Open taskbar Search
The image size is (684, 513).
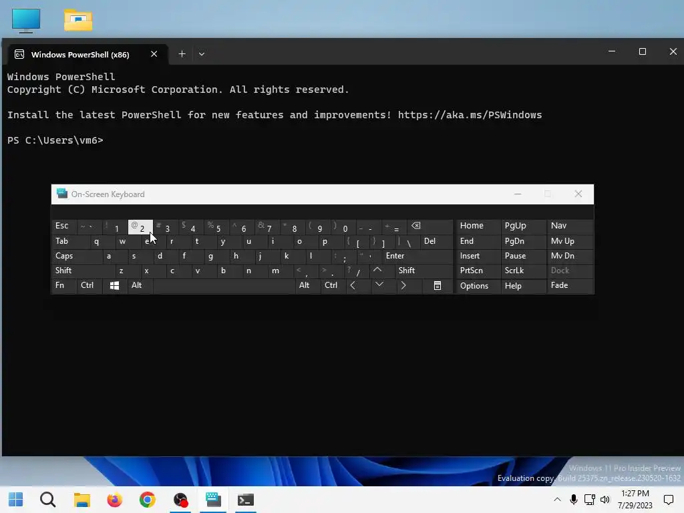[x=48, y=500]
